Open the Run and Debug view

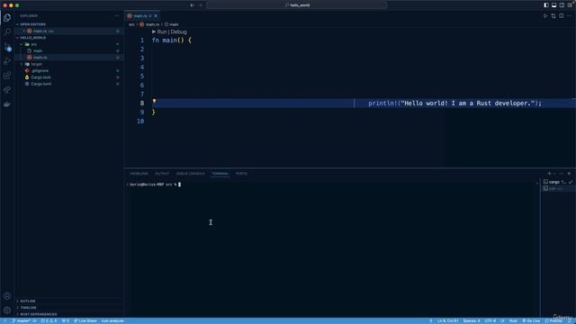(x=7, y=61)
